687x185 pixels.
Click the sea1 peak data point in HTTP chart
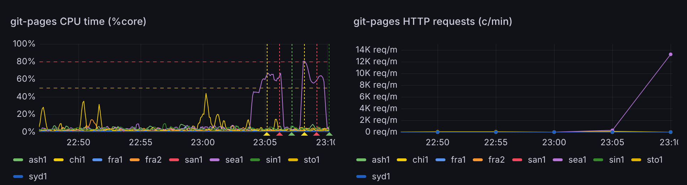[x=671, y=54]
